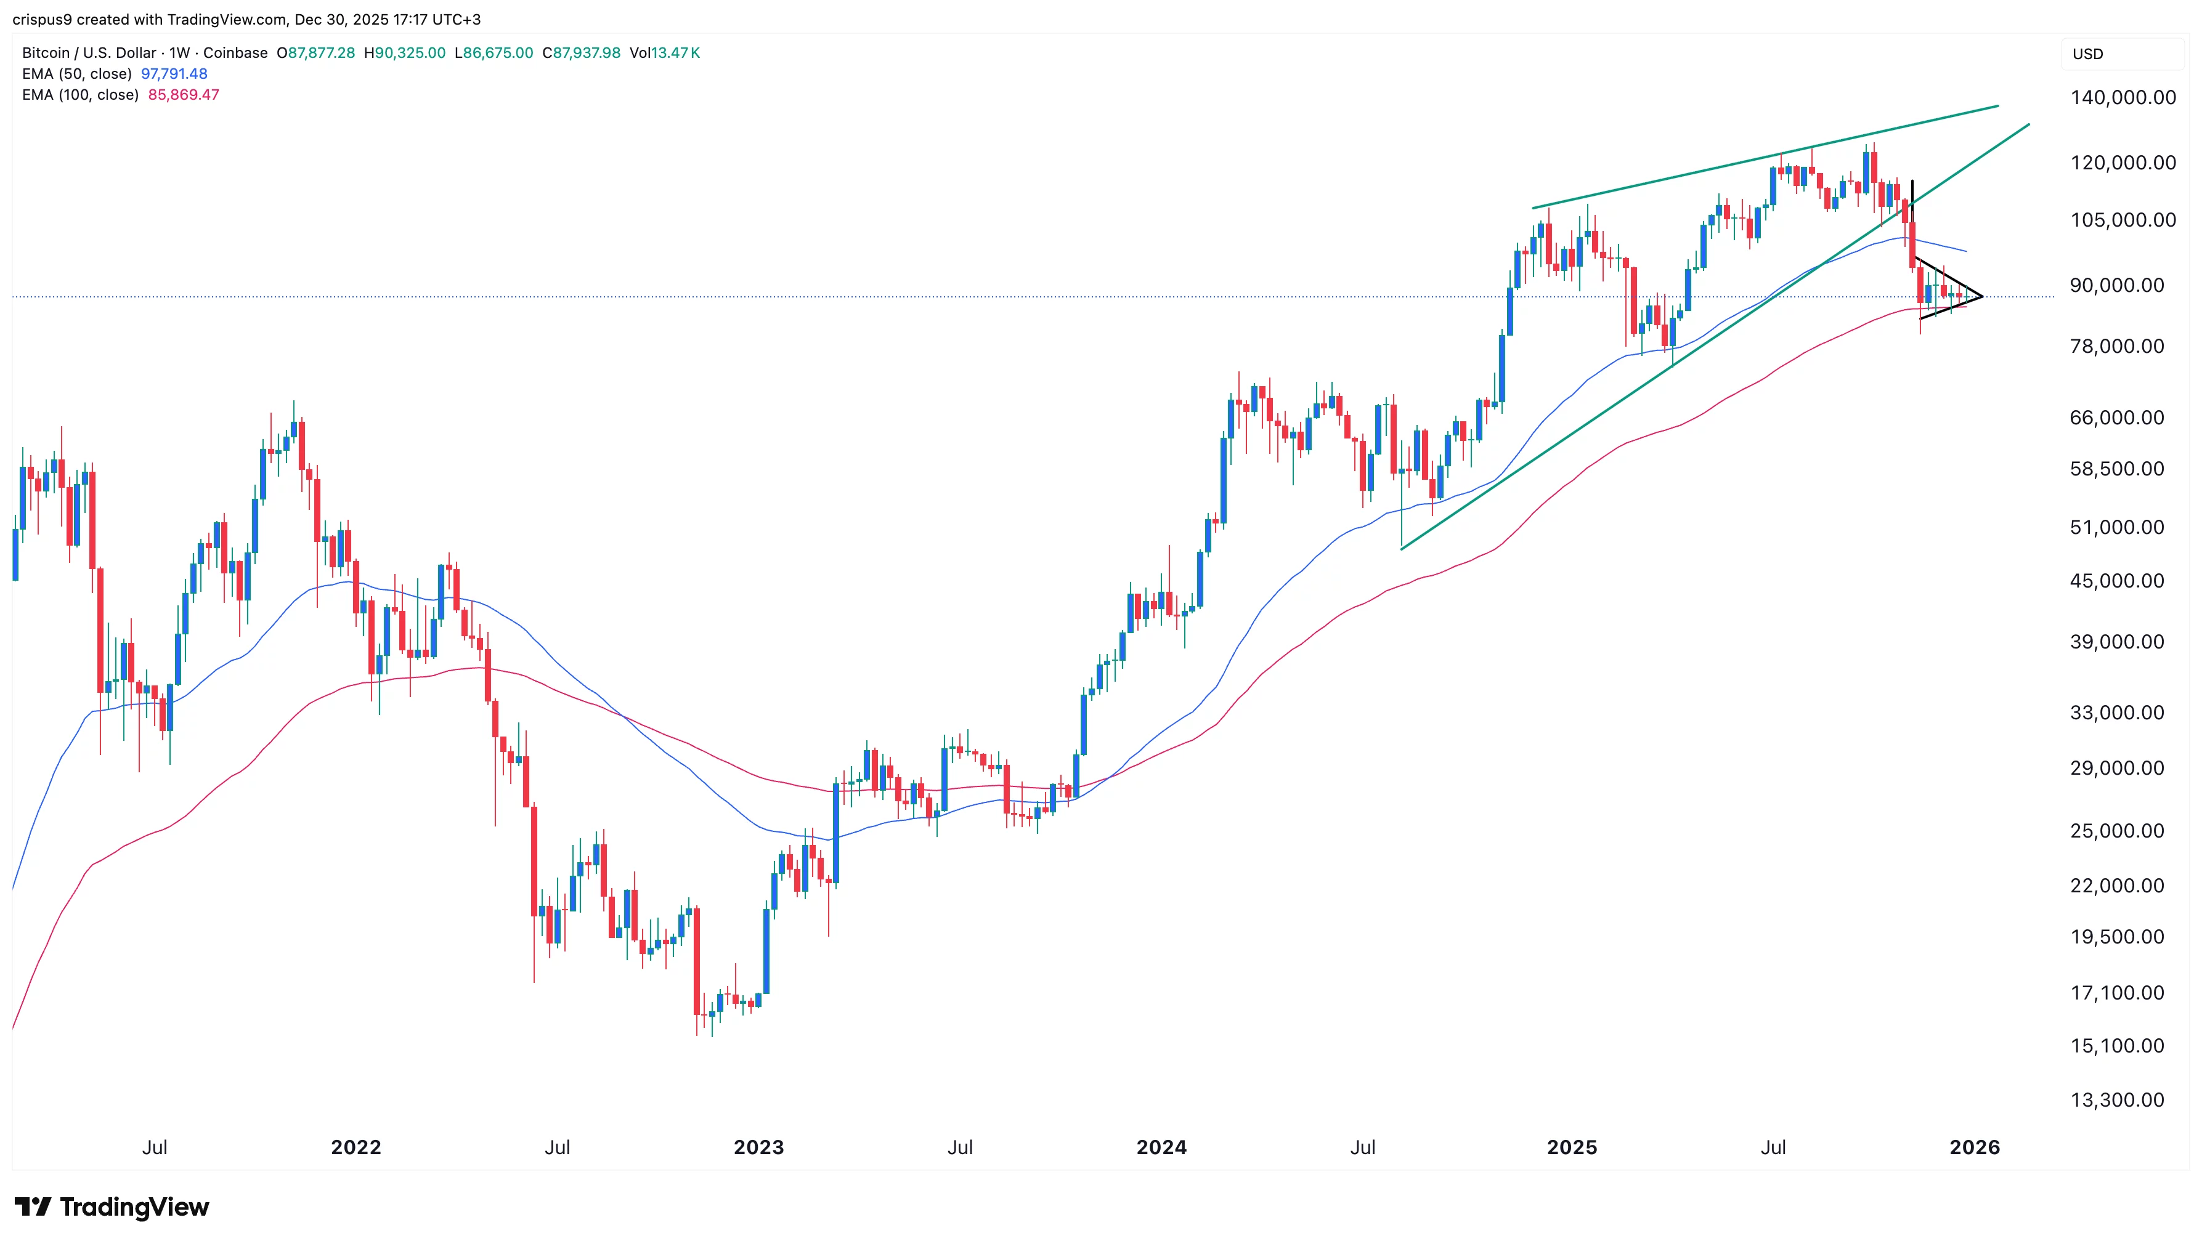Open the USD currency selector

[2087, 54]
